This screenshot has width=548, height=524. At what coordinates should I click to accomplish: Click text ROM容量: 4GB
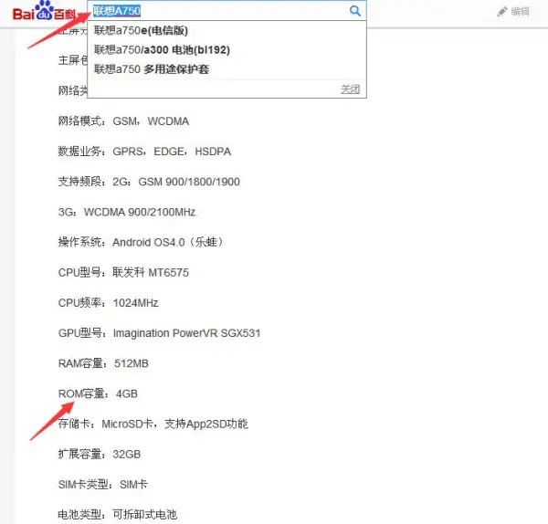tap(98, 393)
